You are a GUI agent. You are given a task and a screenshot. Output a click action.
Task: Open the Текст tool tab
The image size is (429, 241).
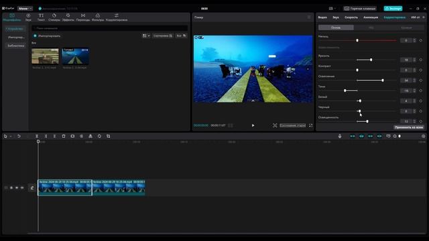tap(41, 17)
